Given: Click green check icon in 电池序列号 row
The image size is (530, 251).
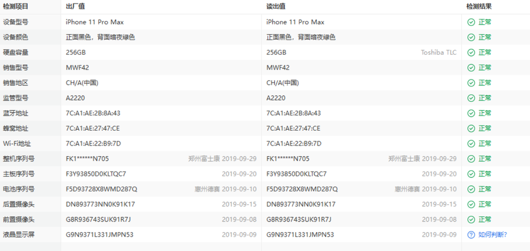Looking at the screenshot, I should (471, 189).
